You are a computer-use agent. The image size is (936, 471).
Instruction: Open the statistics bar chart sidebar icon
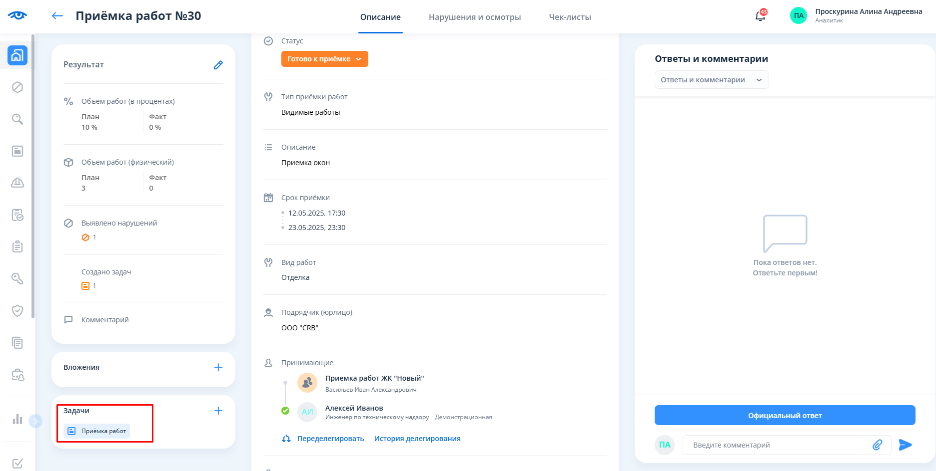17,419
